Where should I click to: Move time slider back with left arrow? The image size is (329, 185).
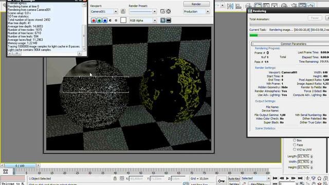2,165
